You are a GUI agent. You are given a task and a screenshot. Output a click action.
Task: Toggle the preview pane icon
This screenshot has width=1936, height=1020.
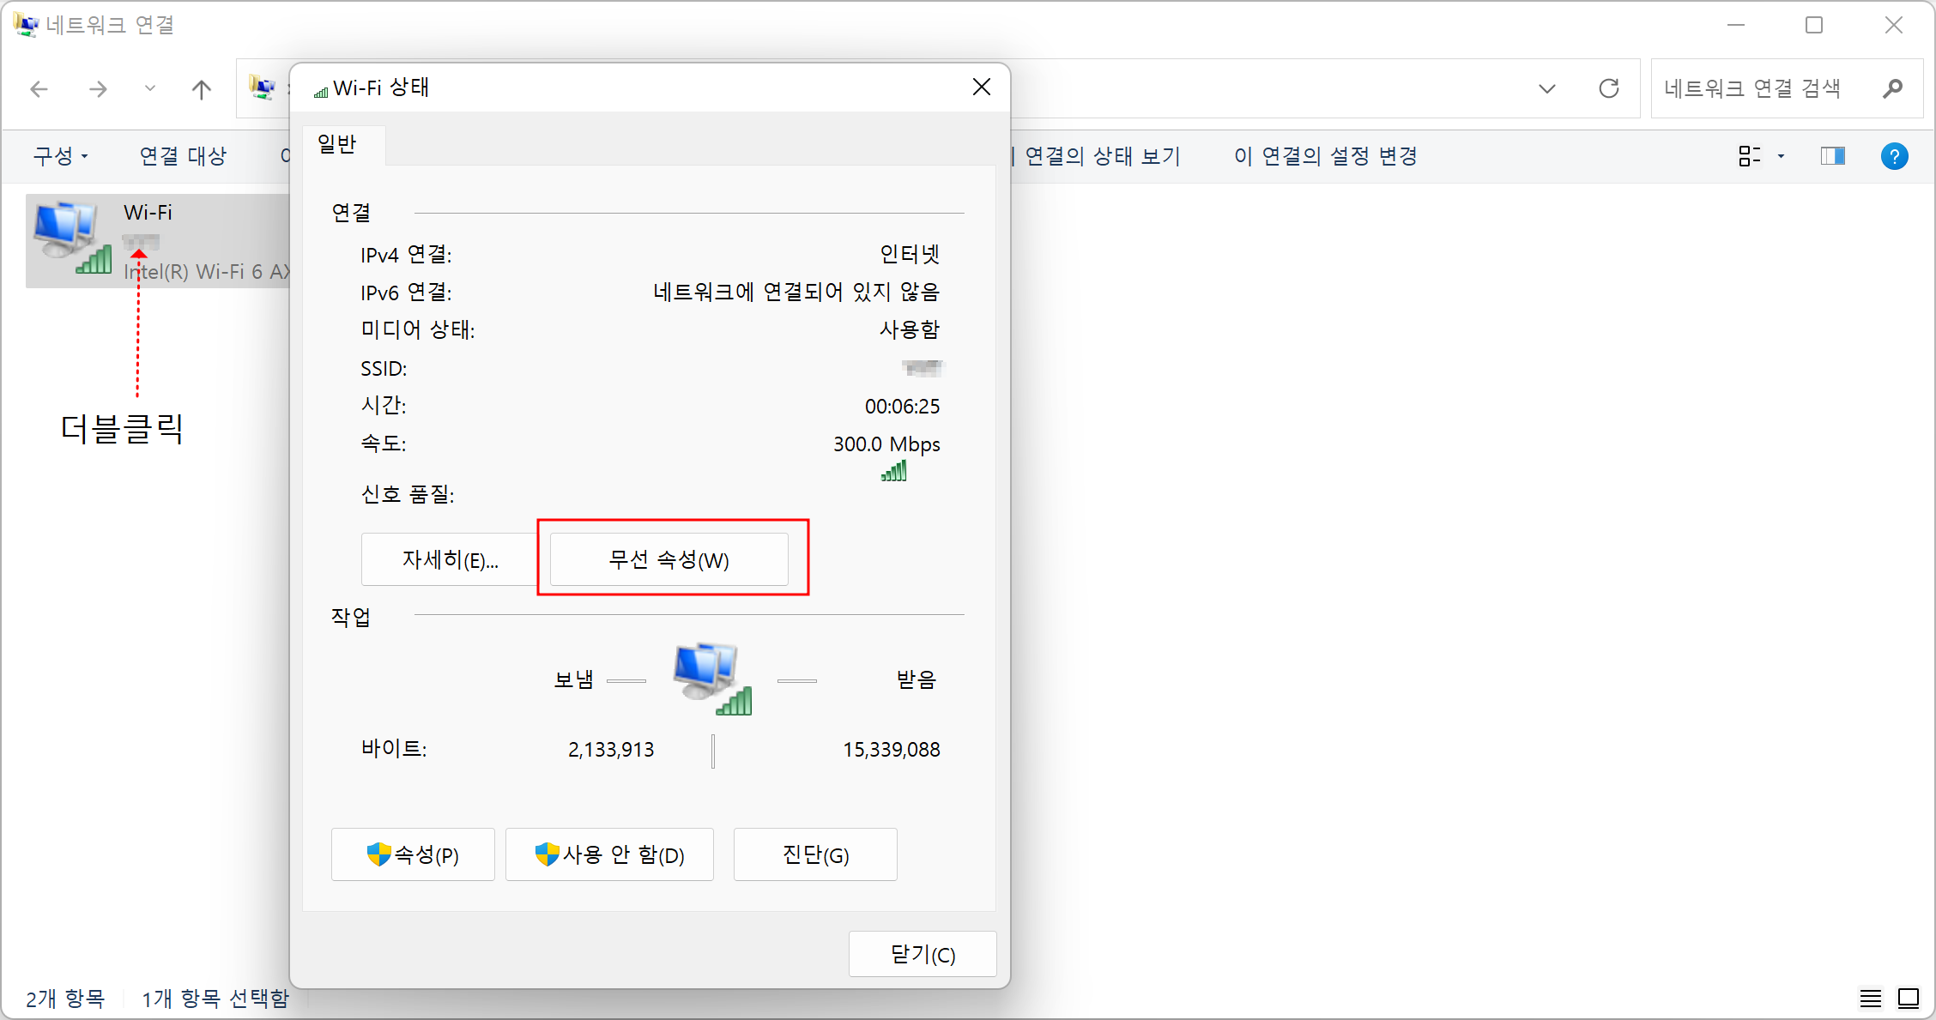(x=1832, y=156)
